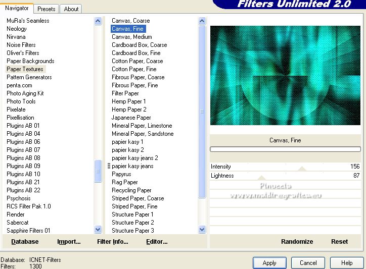Select Papyrus filter
The image size is (366, 269).
(x=121, y=174)
